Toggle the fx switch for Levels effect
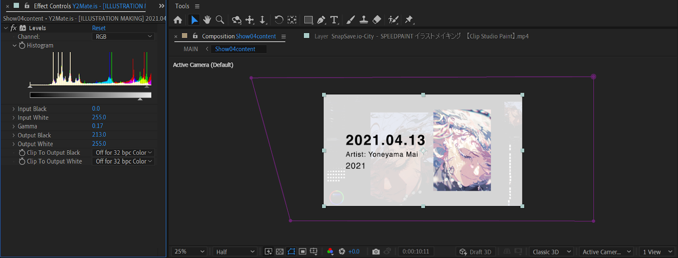Image resolution: width=678 pixels, height=258 pixels. click(x=14, y=28)
